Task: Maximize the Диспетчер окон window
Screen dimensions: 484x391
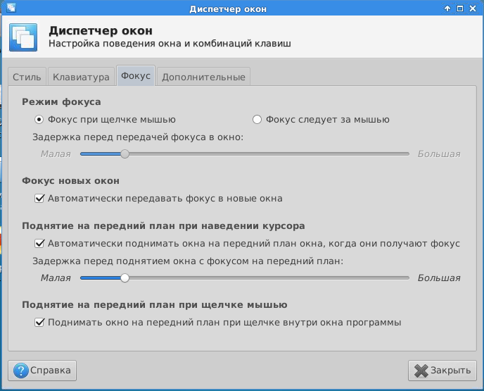Action: [x=460, y=8]
